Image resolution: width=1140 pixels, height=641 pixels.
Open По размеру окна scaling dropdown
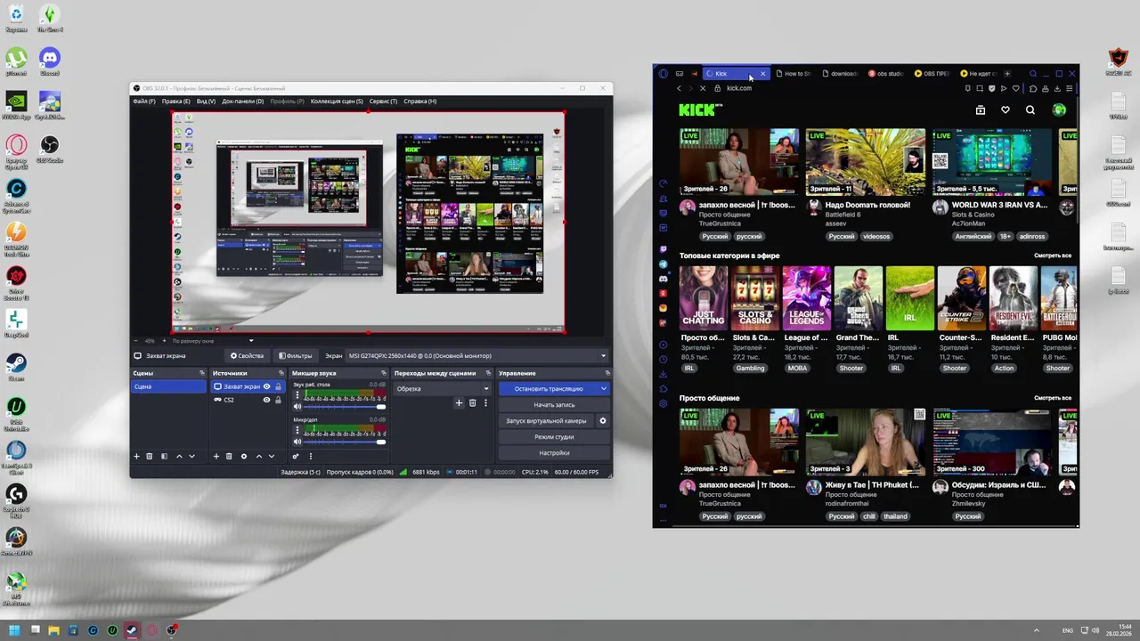coord(213,340)
